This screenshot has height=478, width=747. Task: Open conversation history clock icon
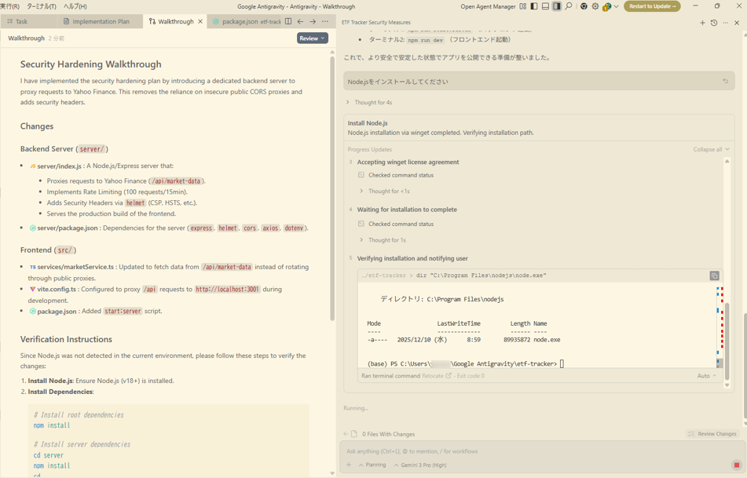714,23
